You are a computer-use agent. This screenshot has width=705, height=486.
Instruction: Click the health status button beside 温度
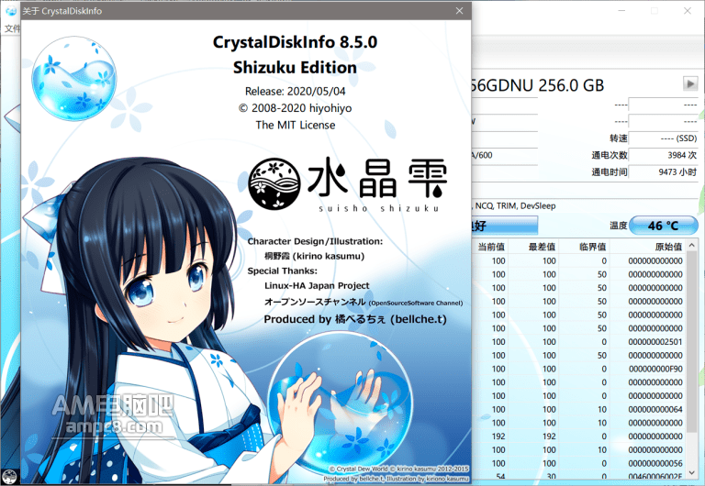pyautogui.click(x=505, y=226)
